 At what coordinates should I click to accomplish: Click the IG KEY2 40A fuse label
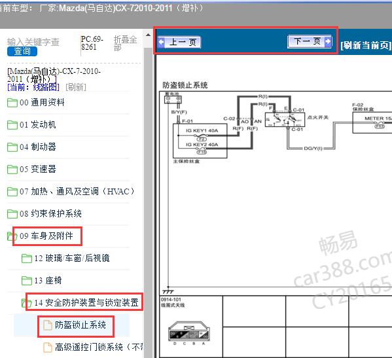[x=202, y=145]
